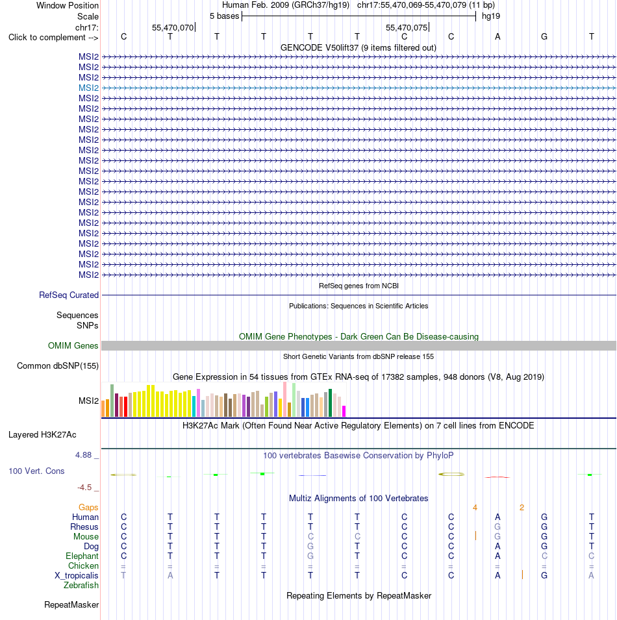The height and width of the screenshot is (620, 617).
Task: Open the 'RefSeq genes from NCBI' track title
Action: [359, 286]
